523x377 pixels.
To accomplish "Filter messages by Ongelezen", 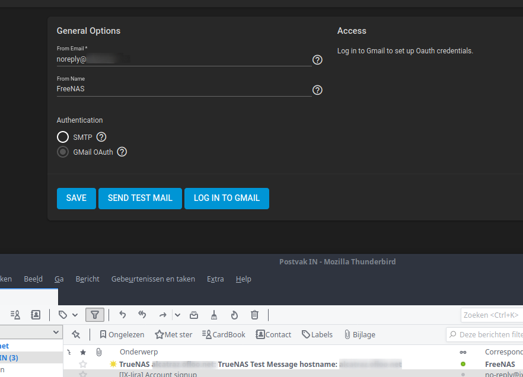I will [x=122, y=335].
